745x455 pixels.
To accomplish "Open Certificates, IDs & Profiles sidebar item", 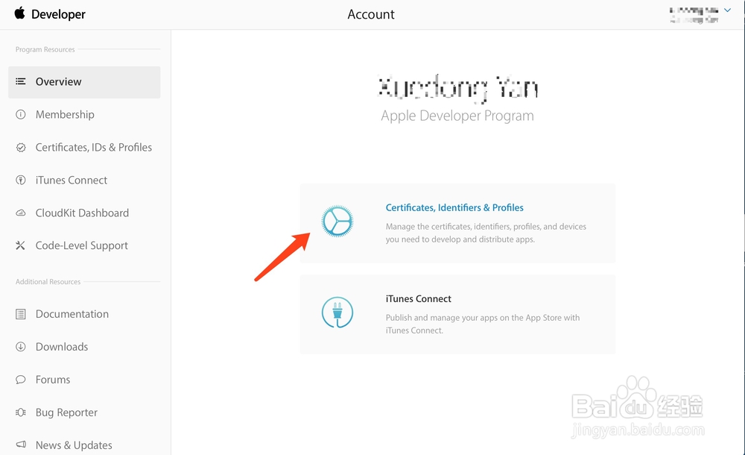I will pyautogui.click(x=94, y=147).
